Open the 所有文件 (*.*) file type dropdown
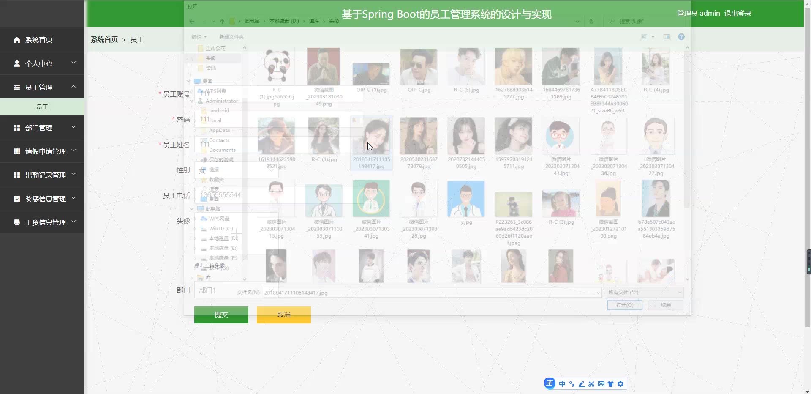 pyautogui.click(x=645, y=293)
